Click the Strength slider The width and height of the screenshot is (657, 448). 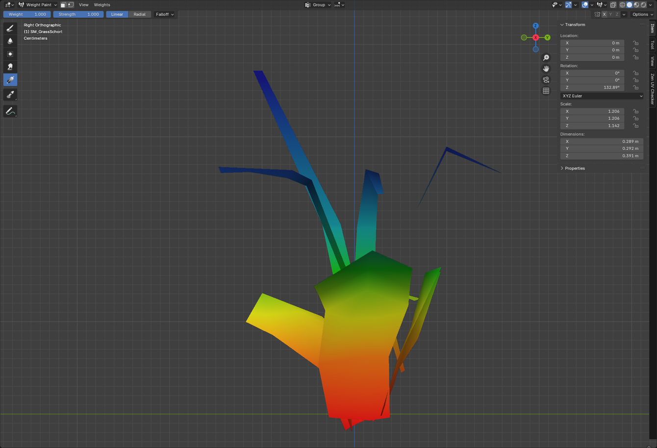78,15
